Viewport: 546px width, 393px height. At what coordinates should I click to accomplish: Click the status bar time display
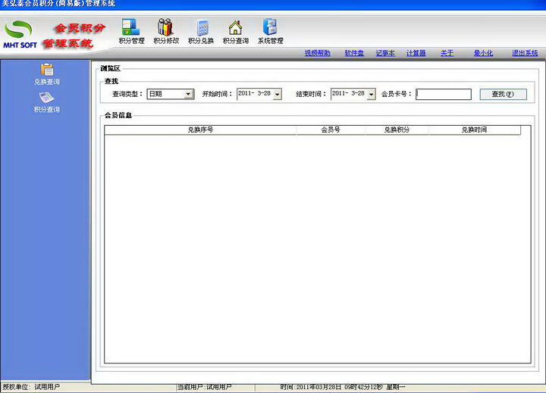[x=343, y=387]
